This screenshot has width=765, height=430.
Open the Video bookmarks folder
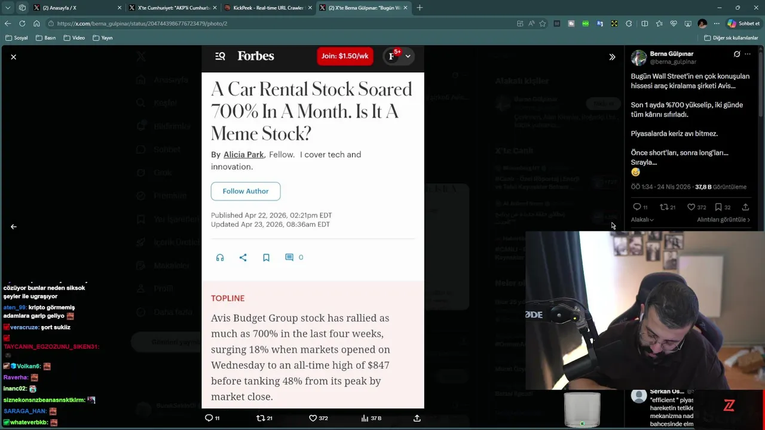[x=74, y=38]
